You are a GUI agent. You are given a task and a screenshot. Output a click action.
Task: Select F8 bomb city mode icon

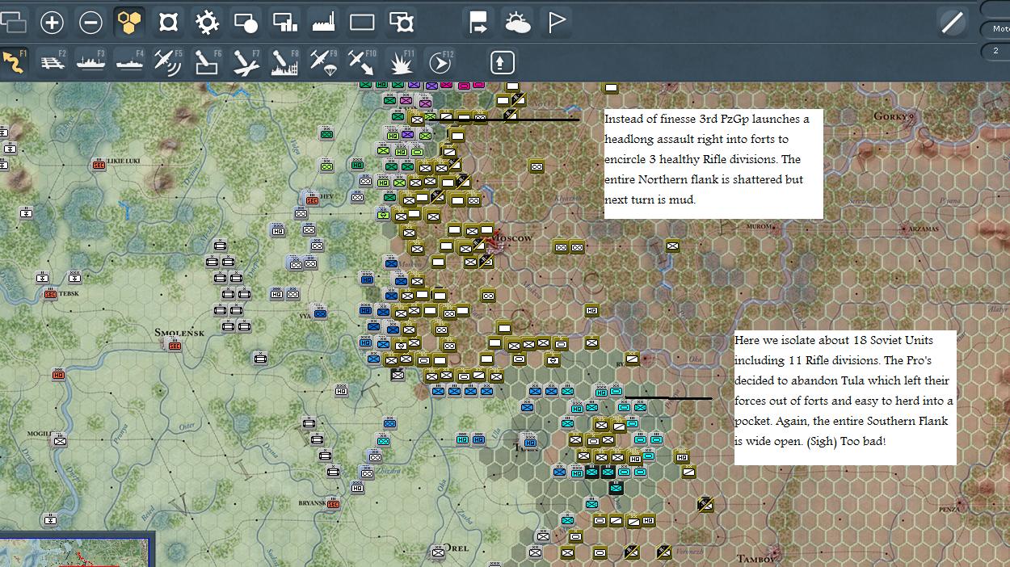[x=284, y=62]
